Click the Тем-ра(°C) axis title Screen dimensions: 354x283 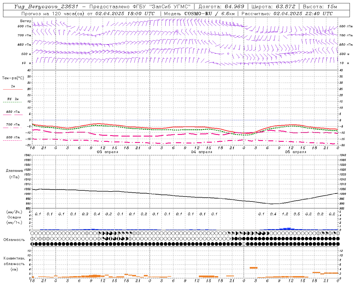(13, 78)
